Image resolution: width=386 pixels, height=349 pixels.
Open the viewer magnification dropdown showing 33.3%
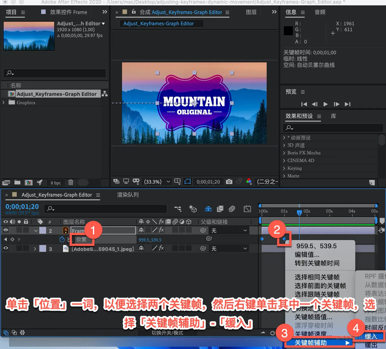point(157,182)
